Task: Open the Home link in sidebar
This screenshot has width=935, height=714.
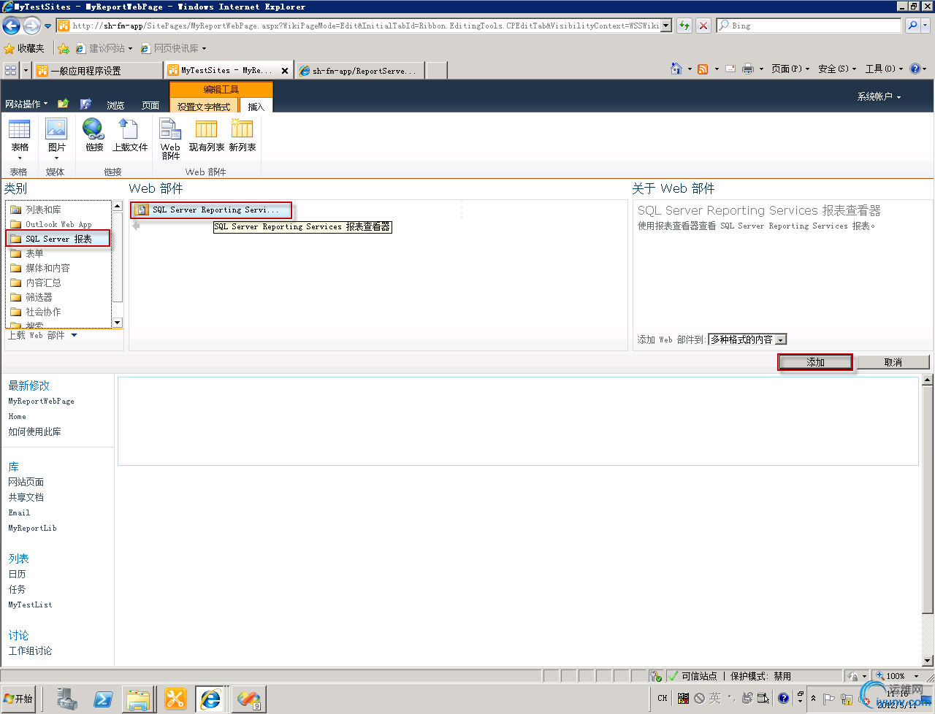Action: pos(17,416)
